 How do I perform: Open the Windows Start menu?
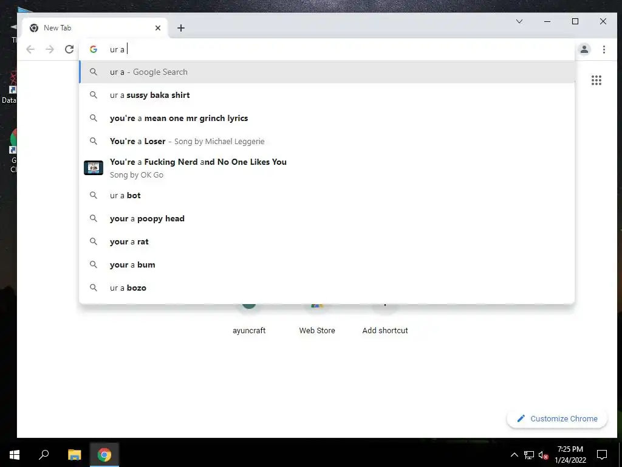(x=15, y=455)
